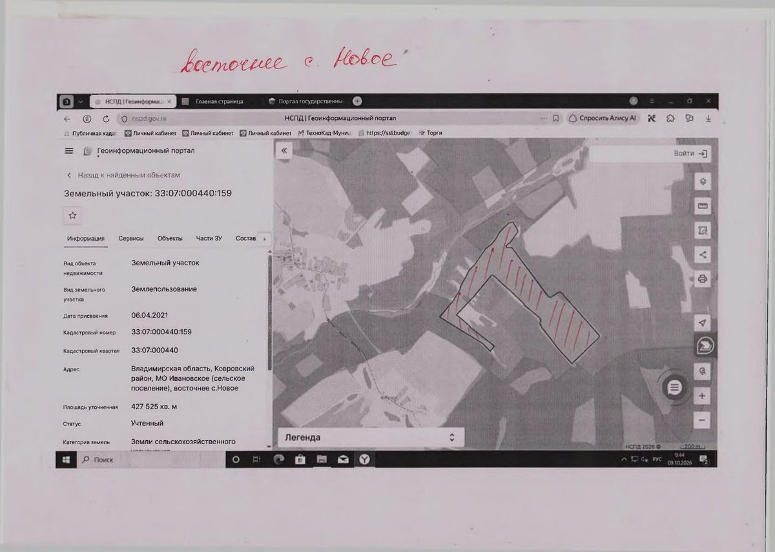The height and width of the screenshot is (552, 775).
Task: Locate my position on the map
Action: tap(703, 322)
